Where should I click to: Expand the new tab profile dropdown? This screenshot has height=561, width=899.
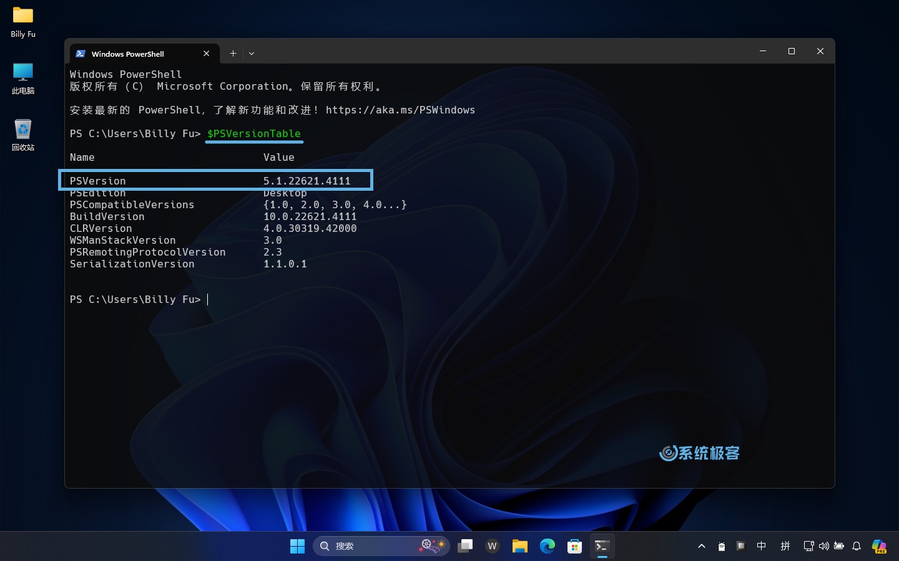click(x=252, y=54)
